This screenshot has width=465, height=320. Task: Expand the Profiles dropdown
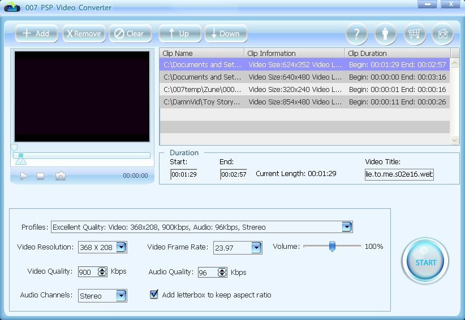[347, 227]
